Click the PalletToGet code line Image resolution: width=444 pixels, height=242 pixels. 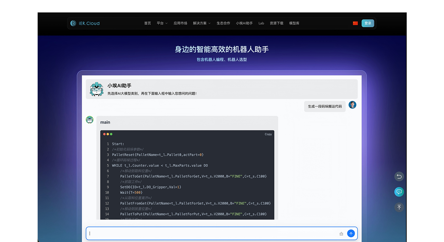pyautogui.click(x=193, y=176)
